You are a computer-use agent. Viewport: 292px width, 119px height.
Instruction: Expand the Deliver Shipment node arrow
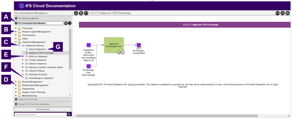[23, 64]
